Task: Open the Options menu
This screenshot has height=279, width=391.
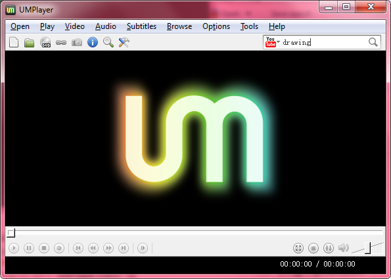Action: (x=216, y=26)
